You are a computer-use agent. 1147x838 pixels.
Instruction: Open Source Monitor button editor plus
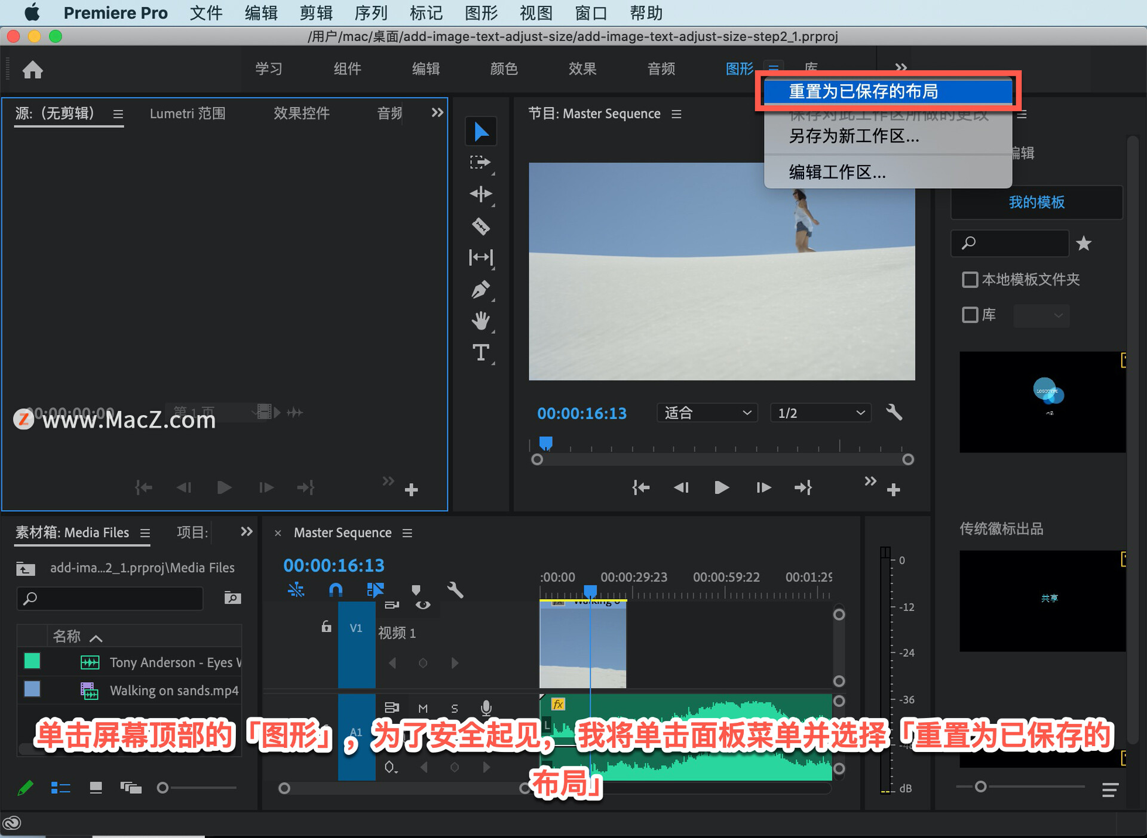pos(411,490)
